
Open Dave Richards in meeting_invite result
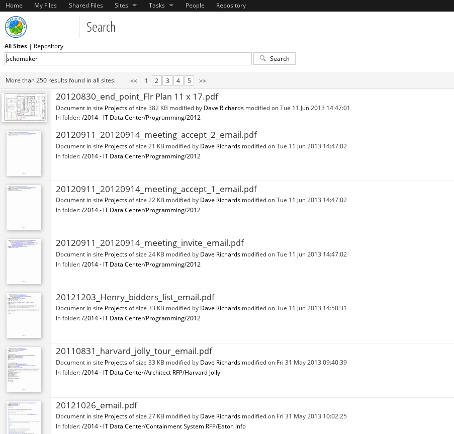pos(220,254)
